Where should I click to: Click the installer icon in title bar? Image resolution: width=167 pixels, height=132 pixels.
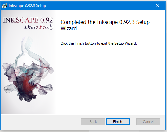click(x=4, y=6)
